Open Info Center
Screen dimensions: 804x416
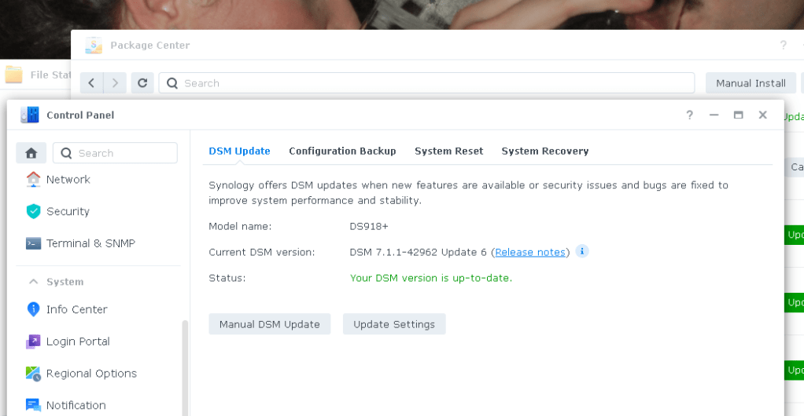66,309
